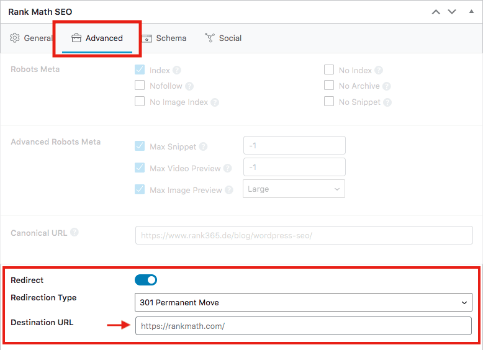Open the General tab
The height and width of the screenshot is (350, 483).
coord(31,38)
